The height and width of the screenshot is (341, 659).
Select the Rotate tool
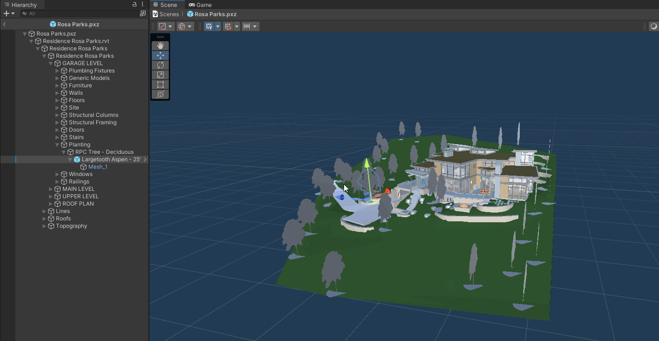pos(160,65)
